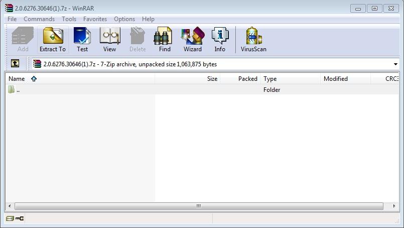The image size is (404, 228).
Task: Minimize the WinRAR window
Action: [x=358, y=9]
